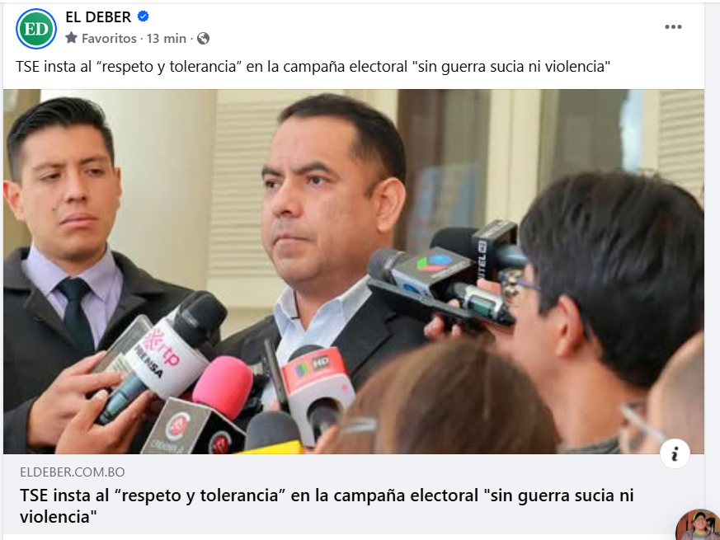Click the ELDEBER.COM.BO domain text

72,472
